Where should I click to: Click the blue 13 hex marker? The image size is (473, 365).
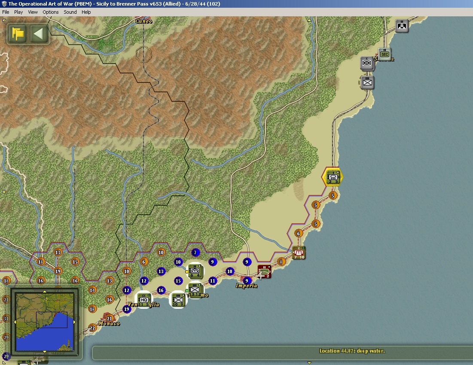(161, 271)
